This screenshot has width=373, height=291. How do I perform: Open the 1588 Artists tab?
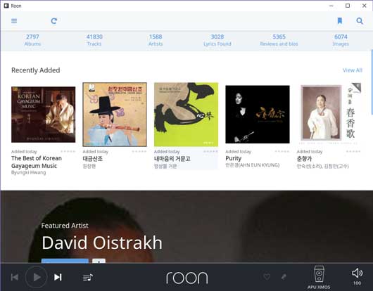tap(156, 40)
